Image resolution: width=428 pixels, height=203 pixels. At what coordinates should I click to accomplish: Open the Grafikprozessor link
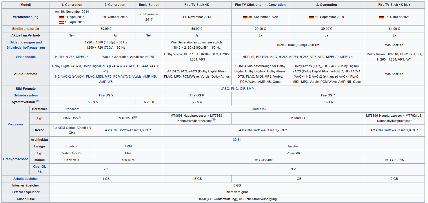pos(15,159)
